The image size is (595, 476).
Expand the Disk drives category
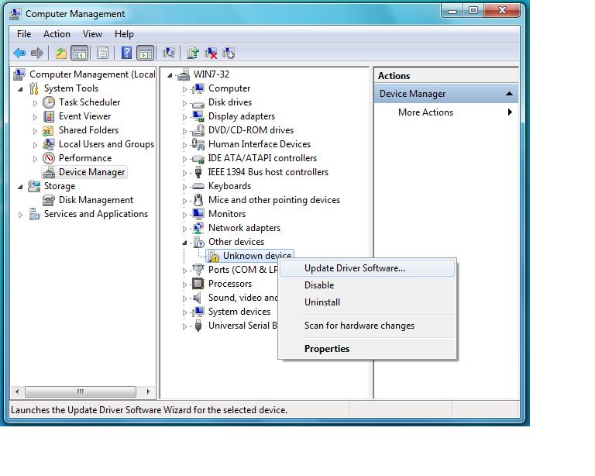click(184, 103)
